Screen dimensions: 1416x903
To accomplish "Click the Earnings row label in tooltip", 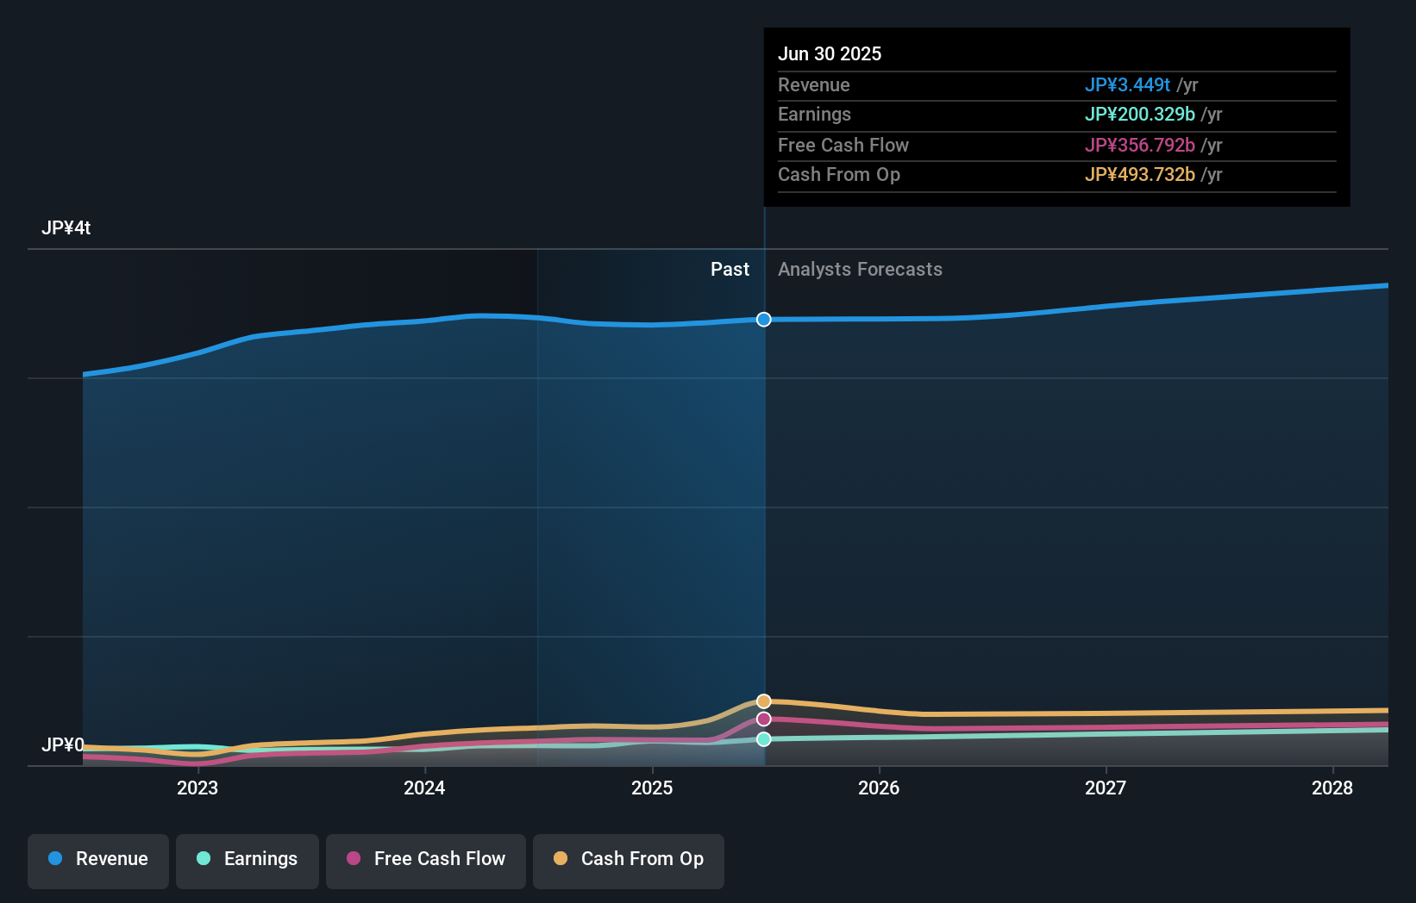I will [x=814, y=115].
